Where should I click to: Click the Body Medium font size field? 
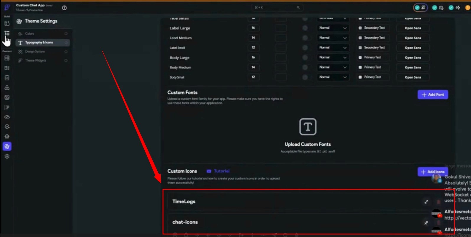pos(253,67)
